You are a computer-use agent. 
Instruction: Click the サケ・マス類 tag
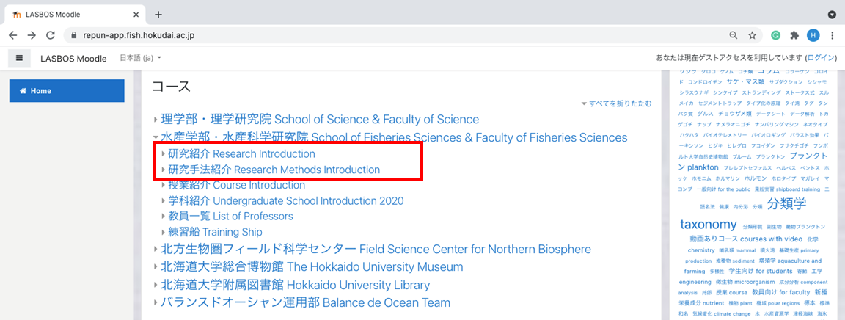pyautogui.click(x=745, y=82)
